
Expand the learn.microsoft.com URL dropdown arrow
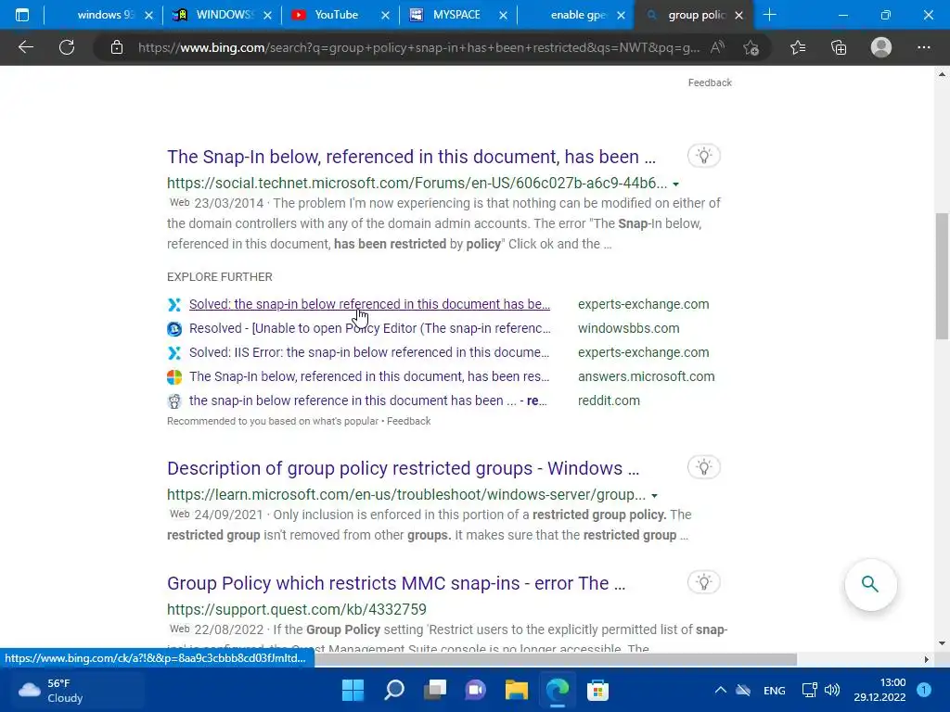click(x=654, y=495)
